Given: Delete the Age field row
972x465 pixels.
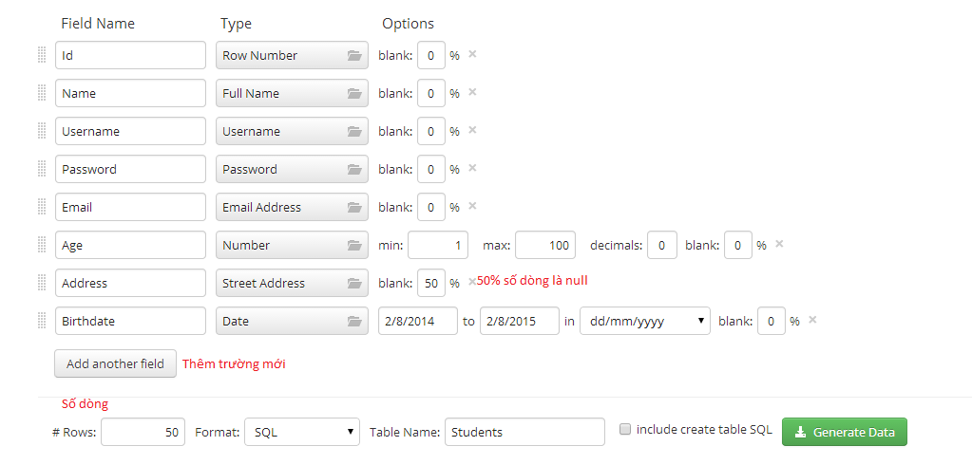Looking at the screenshot, I should (x=779, y=244).
